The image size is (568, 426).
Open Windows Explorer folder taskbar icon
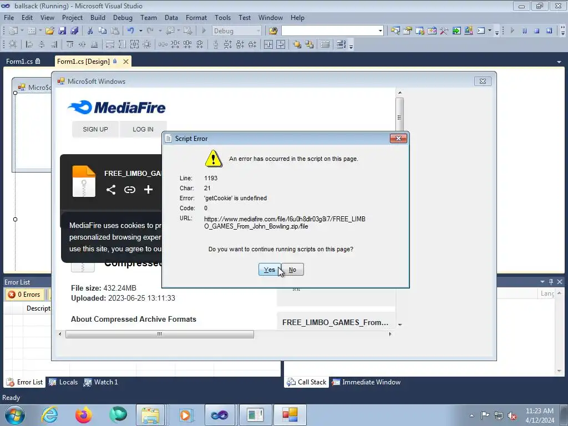[x=150, y=415]
